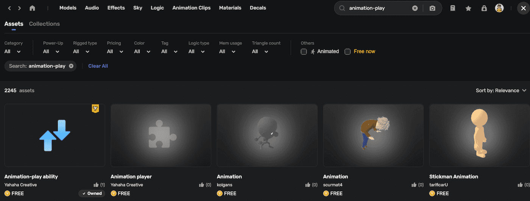Enable the Animated checkbox filter
The image size is (530, 201).
click(304, 52)
